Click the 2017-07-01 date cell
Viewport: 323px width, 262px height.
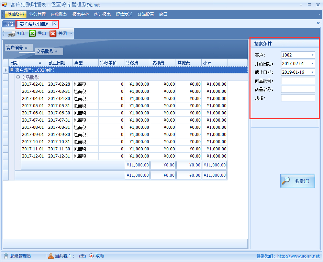[x=34, y=120]
